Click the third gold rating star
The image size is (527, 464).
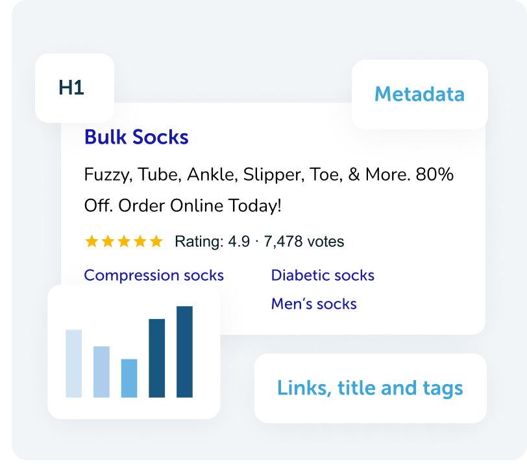[124, 241]
